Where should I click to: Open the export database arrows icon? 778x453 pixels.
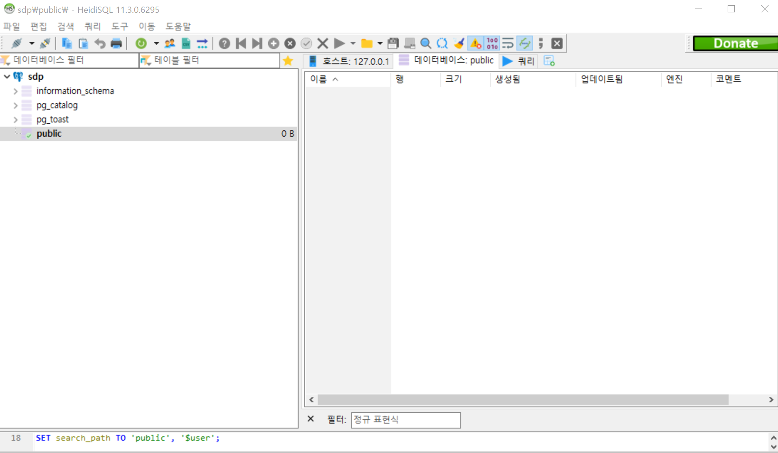202,44
